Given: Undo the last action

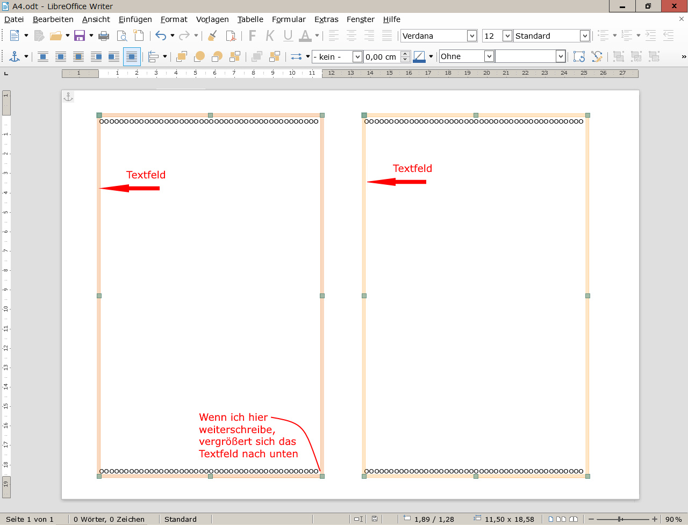Looking at the screenshot, I should pyautogui.click(x=161, y=35).
